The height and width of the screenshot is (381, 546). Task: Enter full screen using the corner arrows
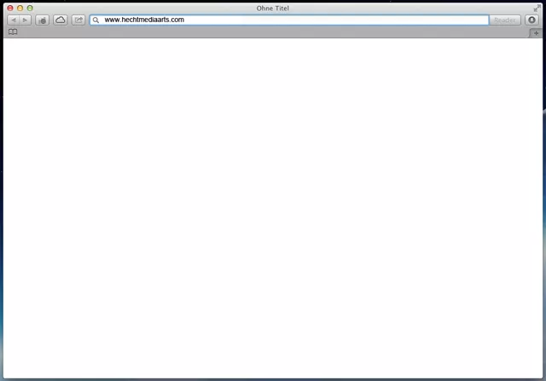(537, 8)
